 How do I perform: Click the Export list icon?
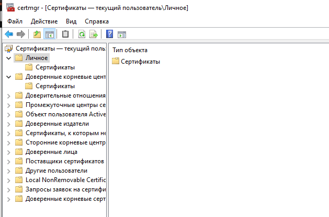tap(94, 34)
